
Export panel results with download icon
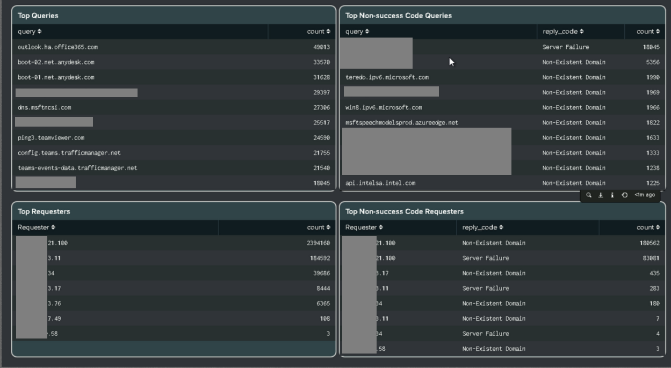(x=601, y=195)
